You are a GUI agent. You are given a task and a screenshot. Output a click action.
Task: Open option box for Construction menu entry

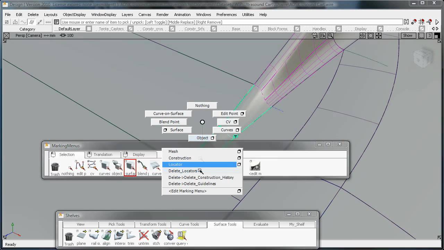239,158
